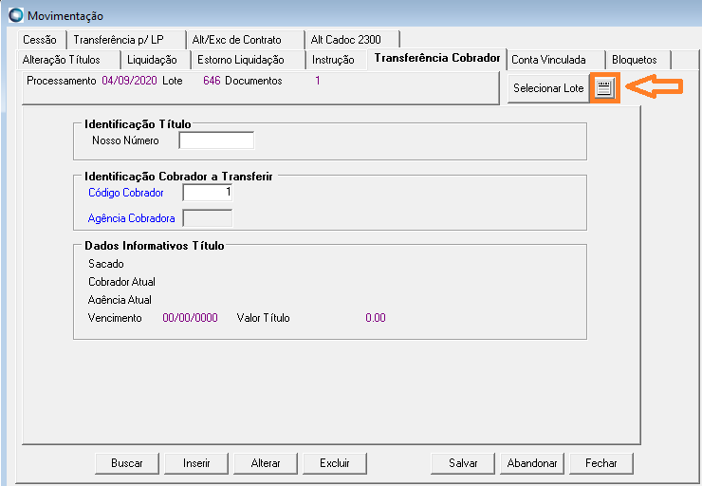Focus the Nosso Número input field
The width and height of the screenshot is (702, 486).
(216, 140)
